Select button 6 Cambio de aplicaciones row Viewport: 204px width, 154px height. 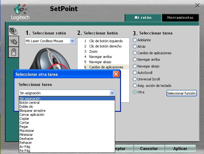click(106, 67)
